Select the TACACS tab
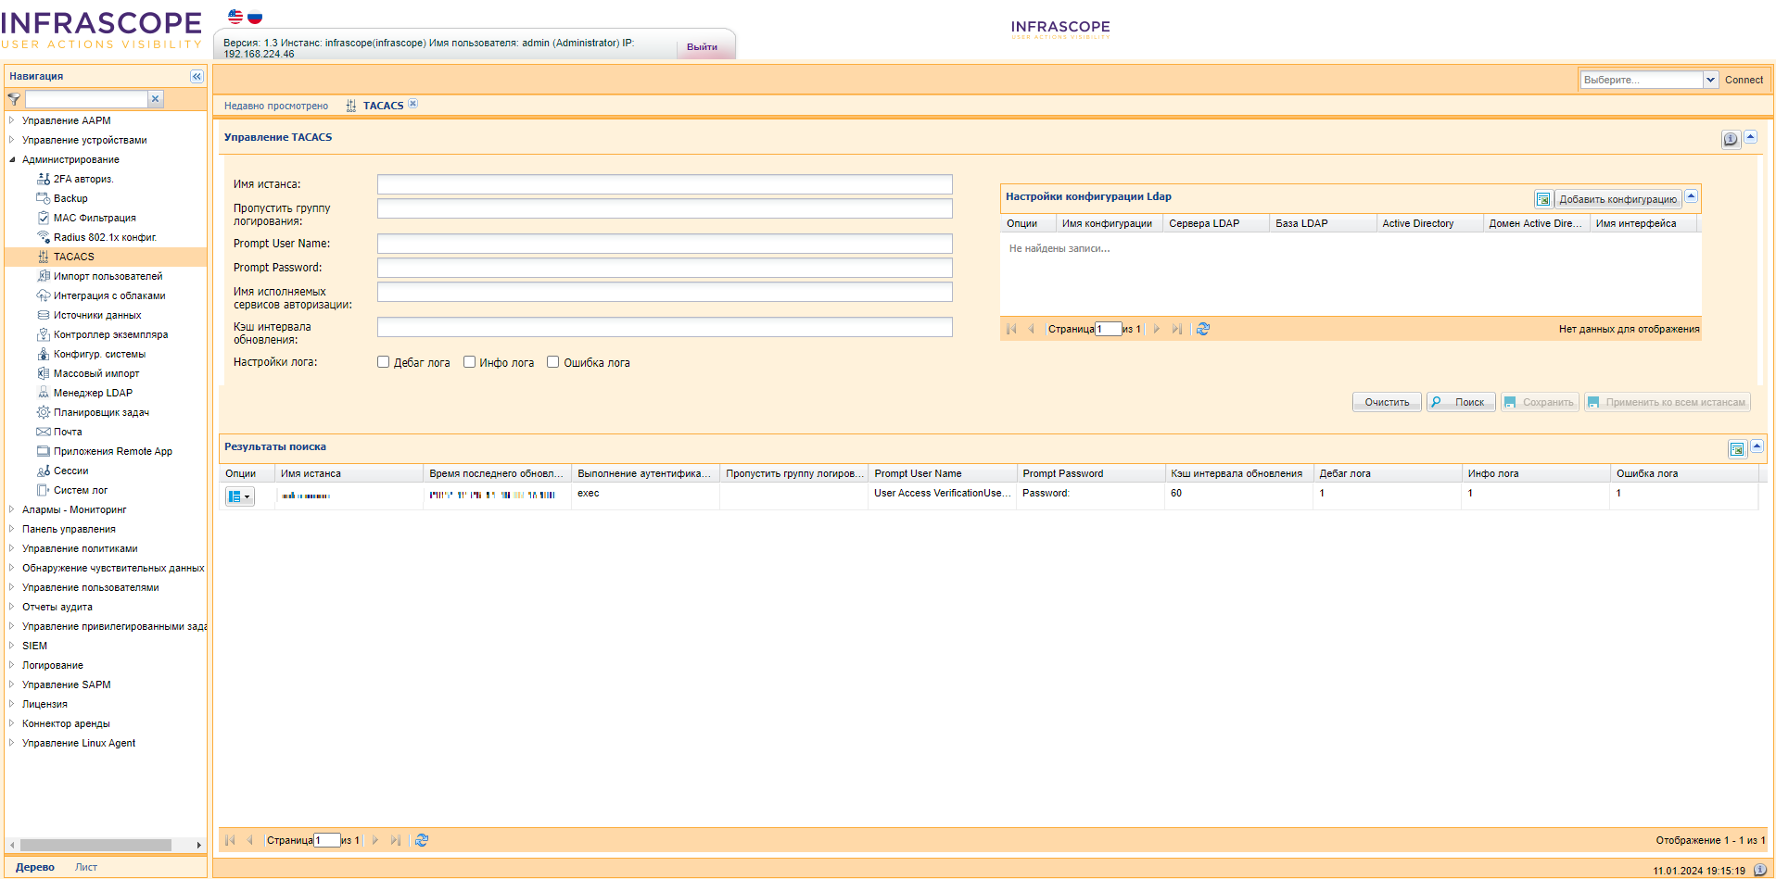The width and height of the screenshot is (1776, 879). [383, 106]
